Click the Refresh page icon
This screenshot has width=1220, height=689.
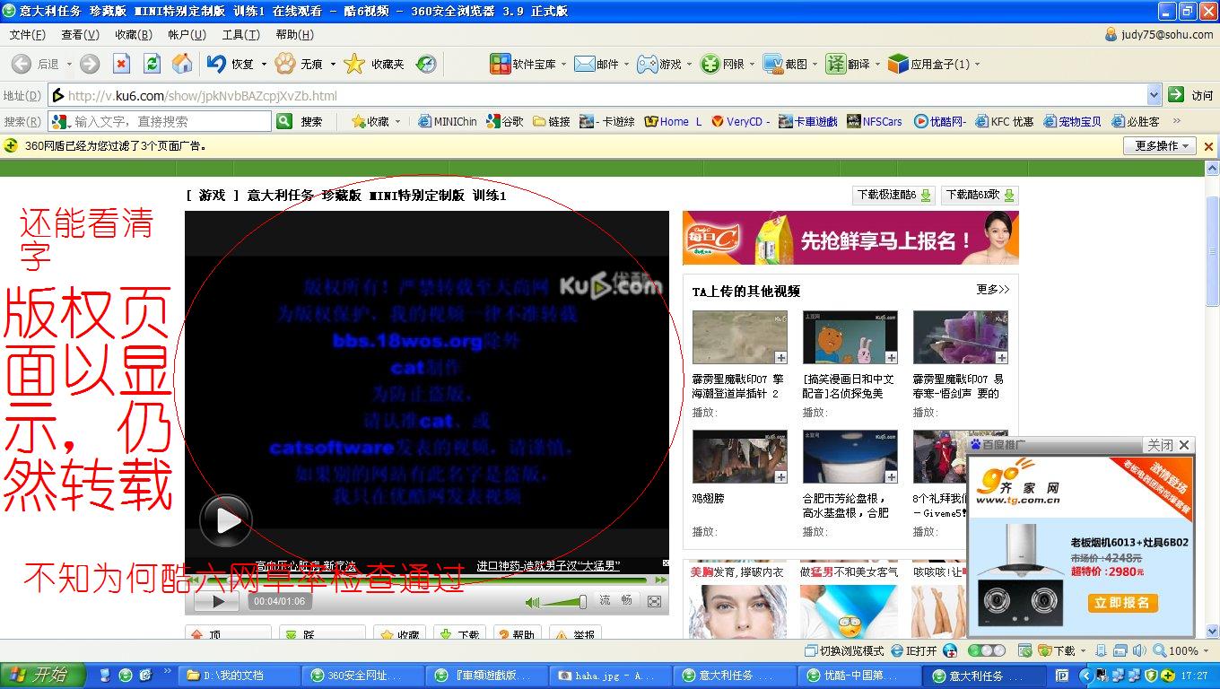tap(152, 64)
